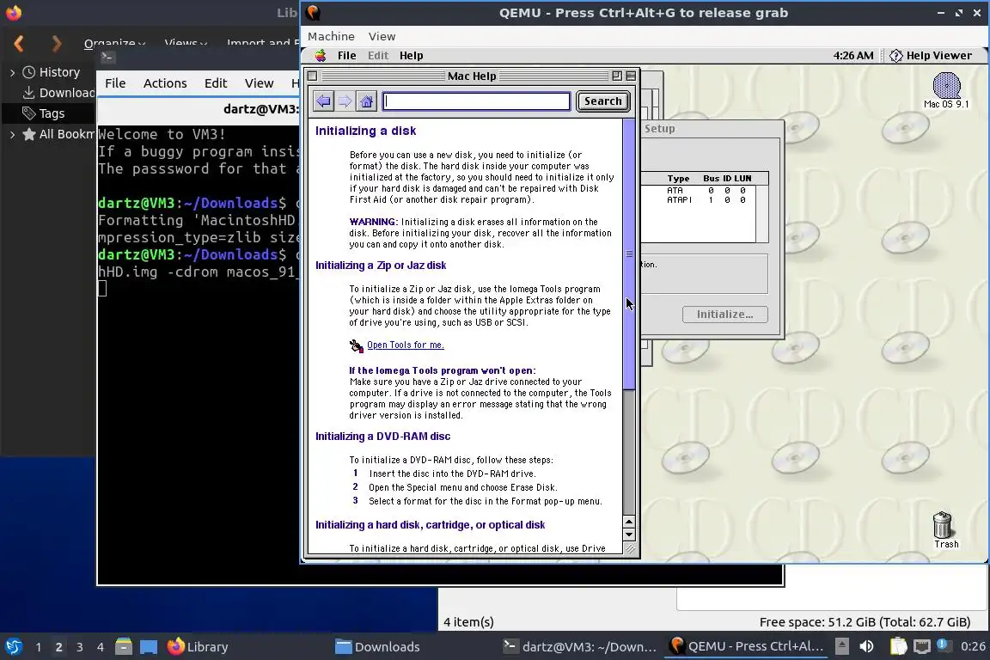990x660 pixels.
Task: Click tray eject arrow icon
Action: pyautogui.click(x=841, y=646)
